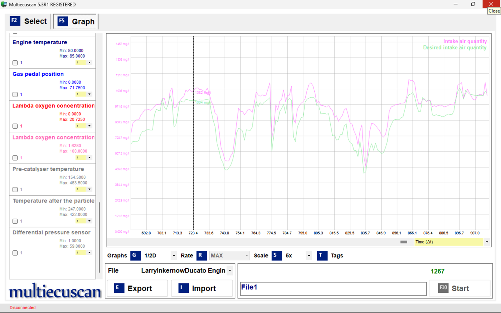The height and width of the screenshot is (313, 501).
Task: Open the Select tab with F2
Action: point(28,21)
